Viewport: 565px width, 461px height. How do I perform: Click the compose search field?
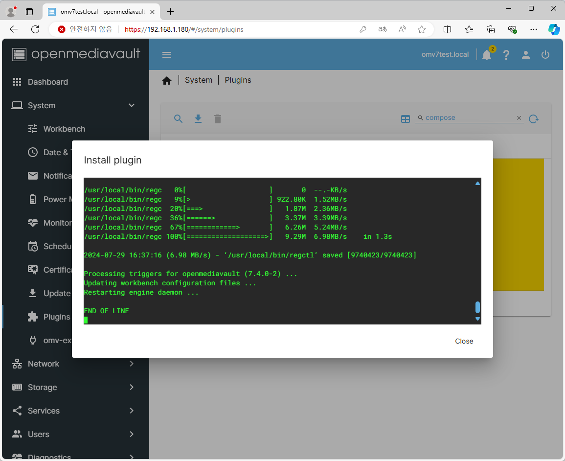point(469,118)
